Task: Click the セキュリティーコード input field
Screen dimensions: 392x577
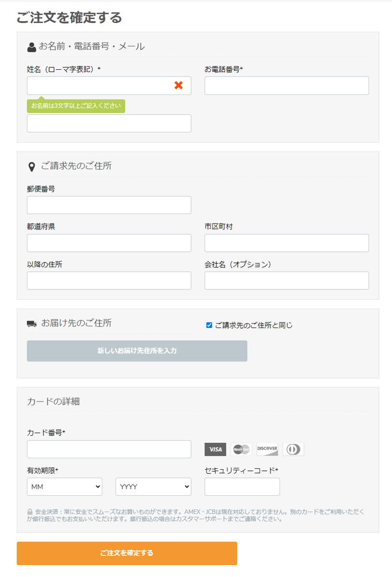Action: (x=242, y=487)
